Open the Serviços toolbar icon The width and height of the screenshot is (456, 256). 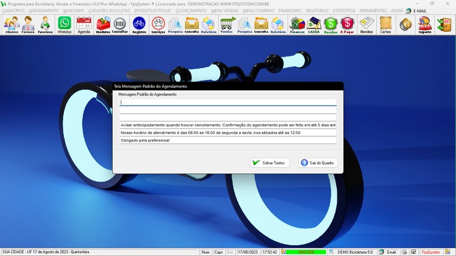click(x=158, y=24)
